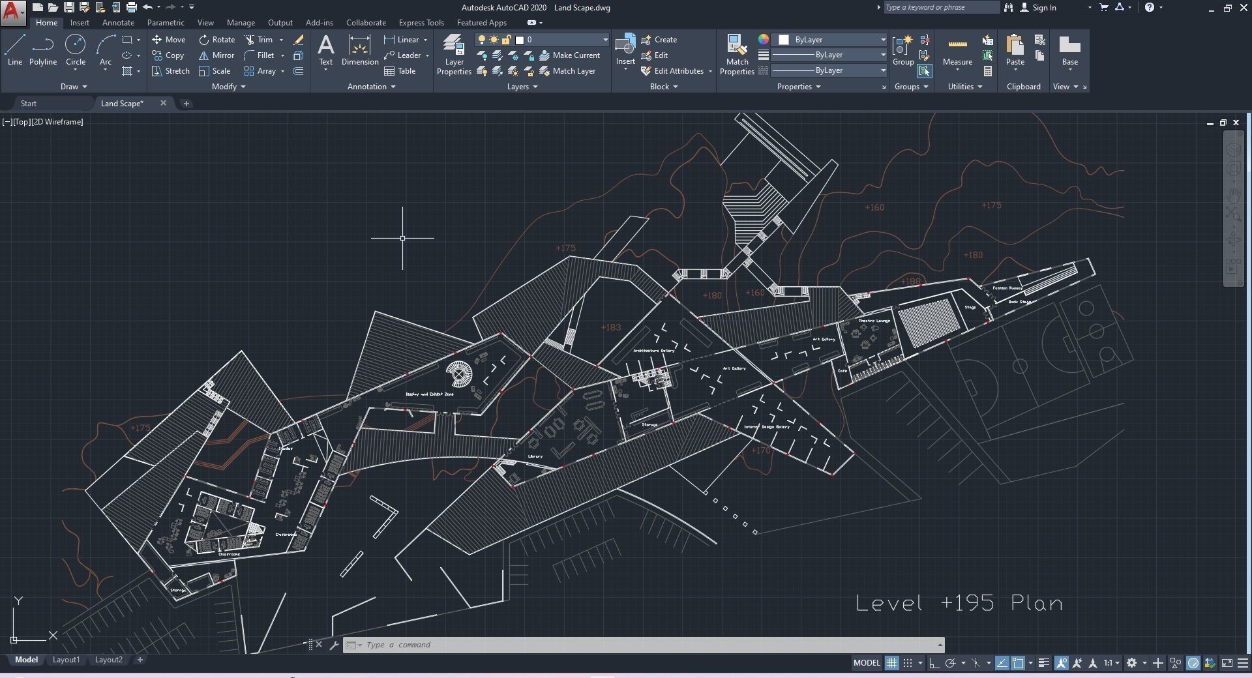Expand the Draw panel
1252x678 pixels.
tap(74, 87)
